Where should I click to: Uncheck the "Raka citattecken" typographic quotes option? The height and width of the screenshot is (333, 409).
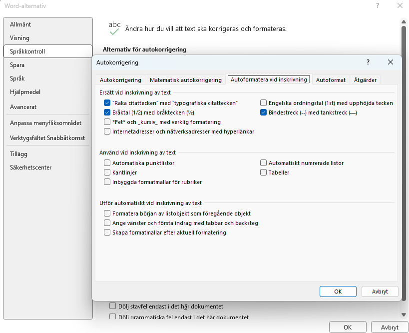107,103
